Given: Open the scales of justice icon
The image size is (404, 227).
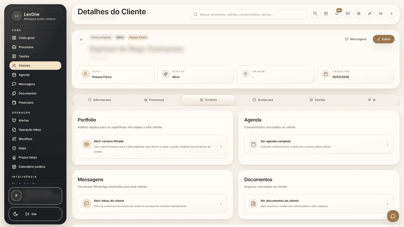Looking at the screenshot, I should point(359,14).
